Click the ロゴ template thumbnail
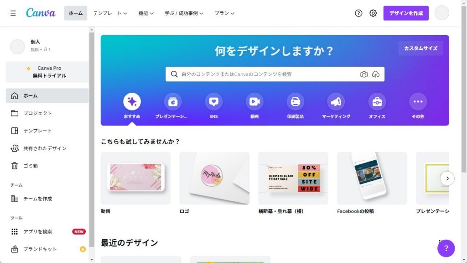The image size is (467, 263). [214, 179]
